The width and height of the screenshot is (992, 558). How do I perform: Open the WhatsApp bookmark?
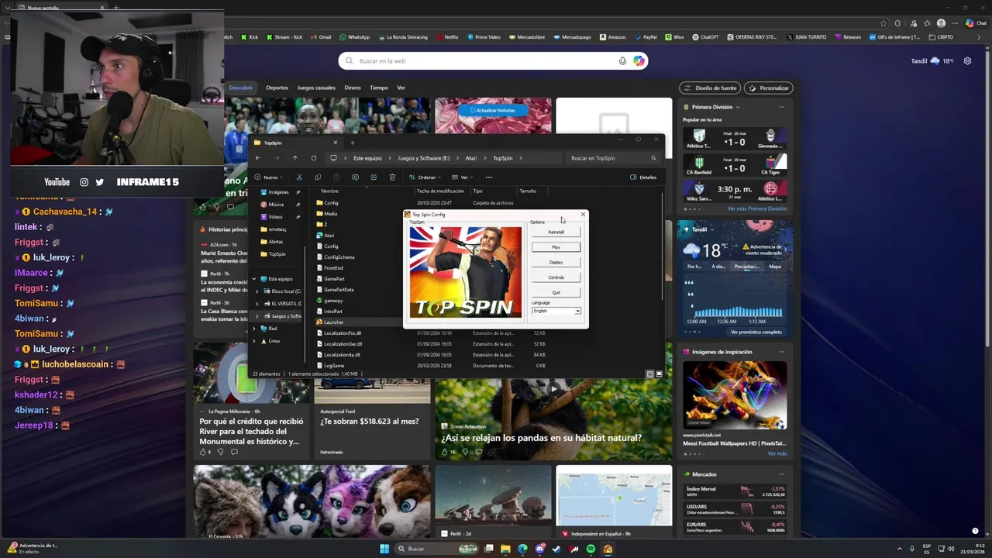354,36
